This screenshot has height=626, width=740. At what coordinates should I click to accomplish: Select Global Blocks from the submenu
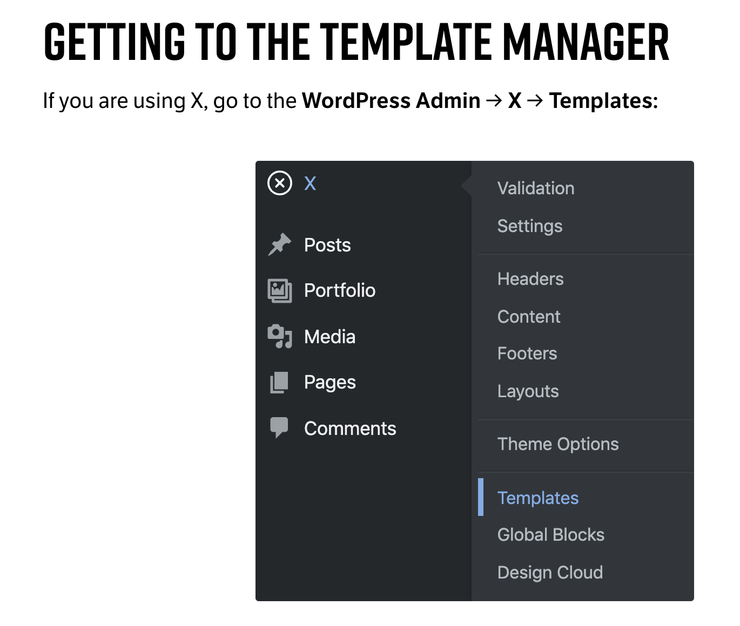pyautogui.click(x=551, y=535)
